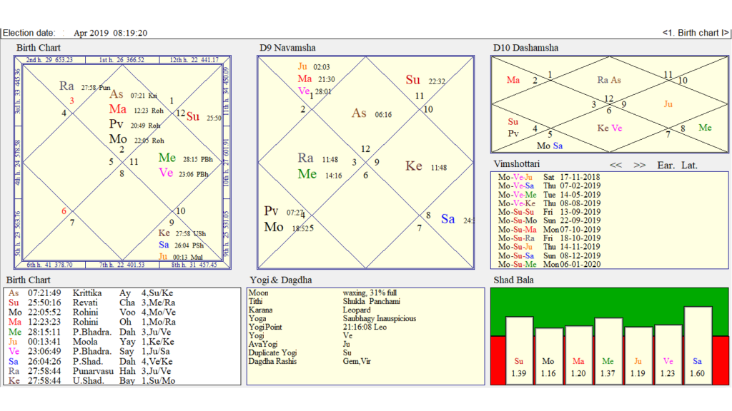
Task: Select the Mo-Su-Me dasha row dated 06-01-2020
Action: pyautogui.click(x=549, y=264)
